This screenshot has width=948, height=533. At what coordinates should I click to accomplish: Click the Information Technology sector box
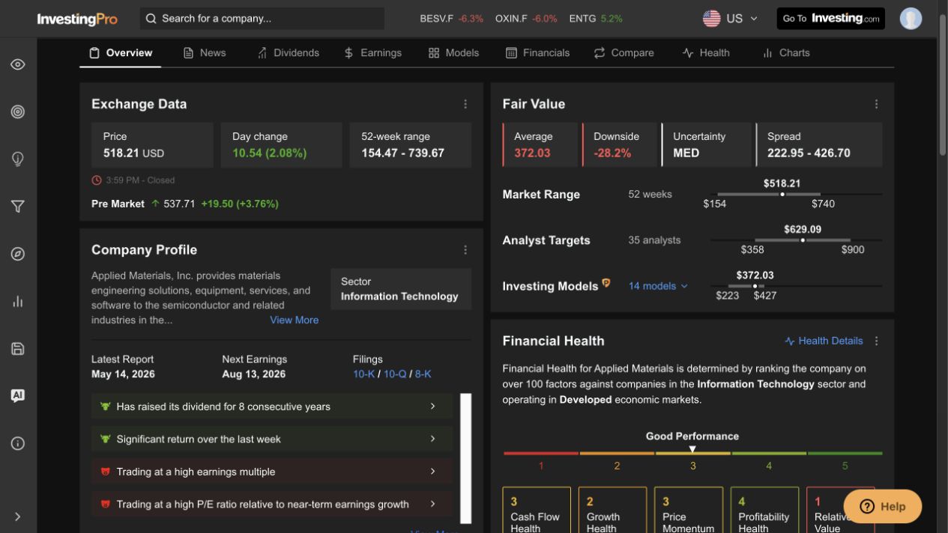tap(400, 289)
